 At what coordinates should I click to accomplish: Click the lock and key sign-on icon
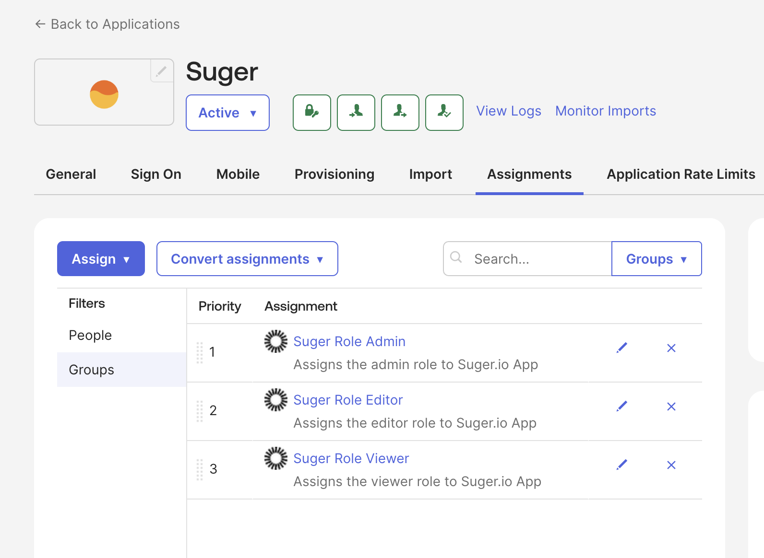[x=311, y=113]
